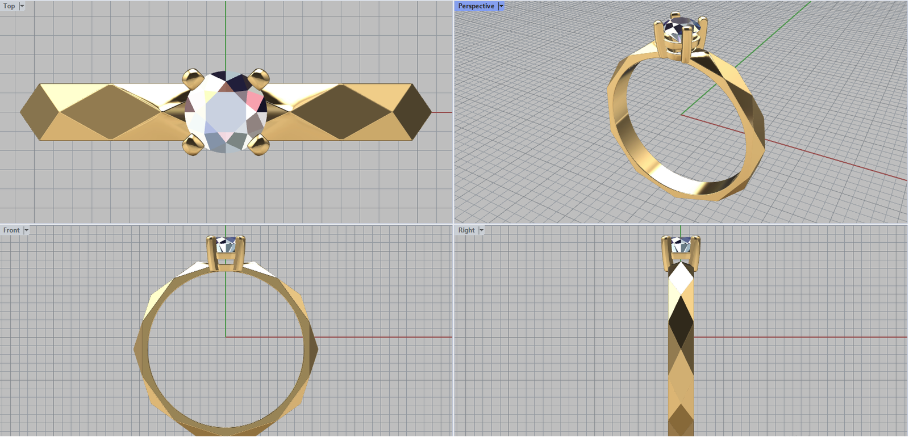Open the Top viewport dropdown arrow
The width and height of the screenshot is (909, 438).
[22, 6]
